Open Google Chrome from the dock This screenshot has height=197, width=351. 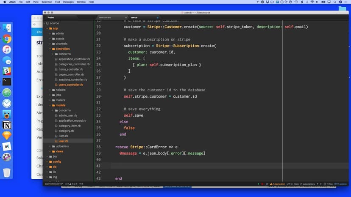coord(7,39)
